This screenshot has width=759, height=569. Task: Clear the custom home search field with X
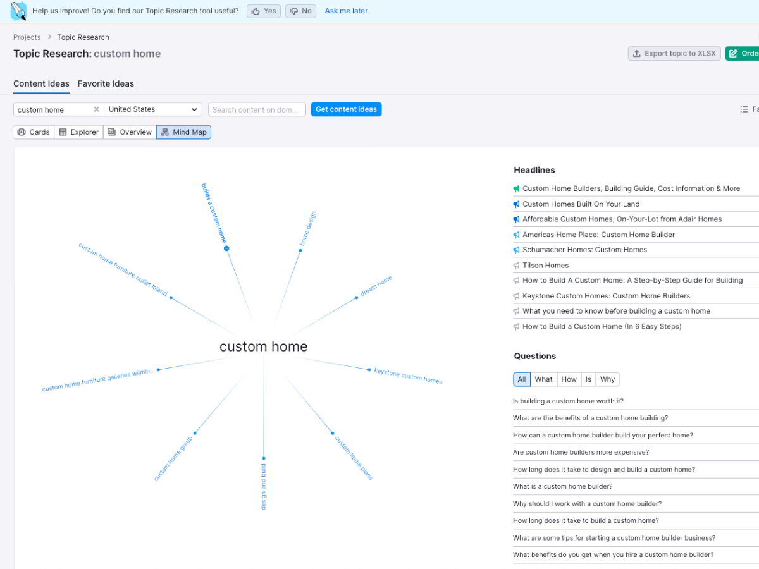coord(96,109)
